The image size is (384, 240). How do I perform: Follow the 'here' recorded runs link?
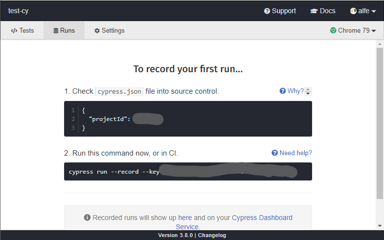click(185, 218)
